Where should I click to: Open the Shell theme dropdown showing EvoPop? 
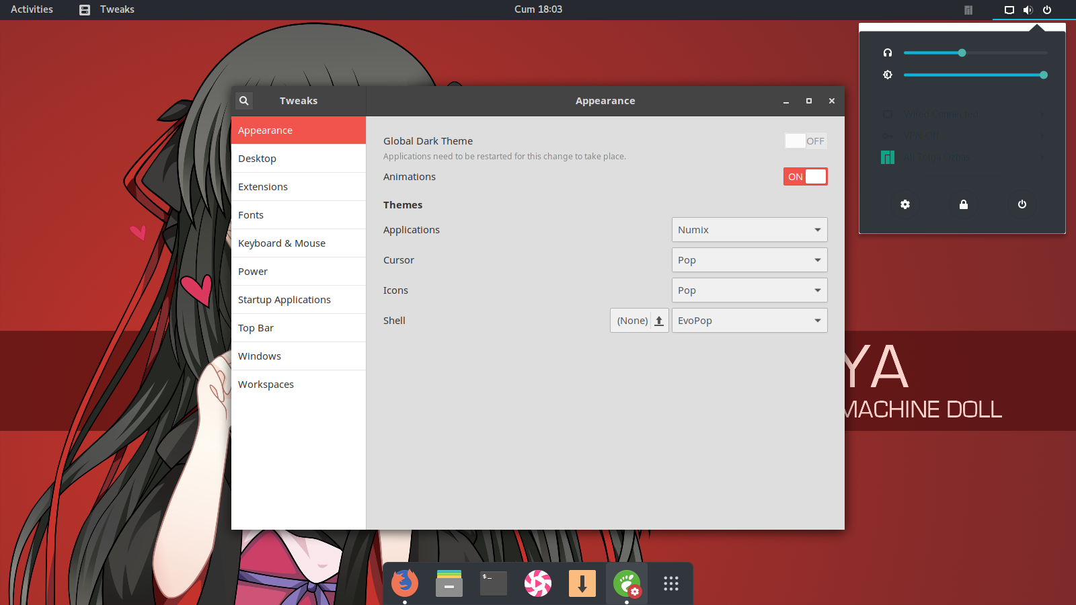click(x=750, y=321)
